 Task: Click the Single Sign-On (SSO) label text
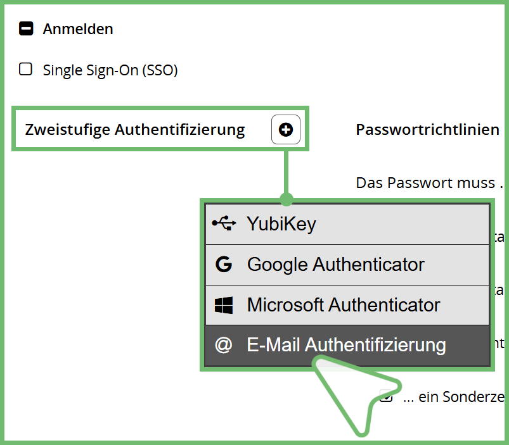click(110, 70)
